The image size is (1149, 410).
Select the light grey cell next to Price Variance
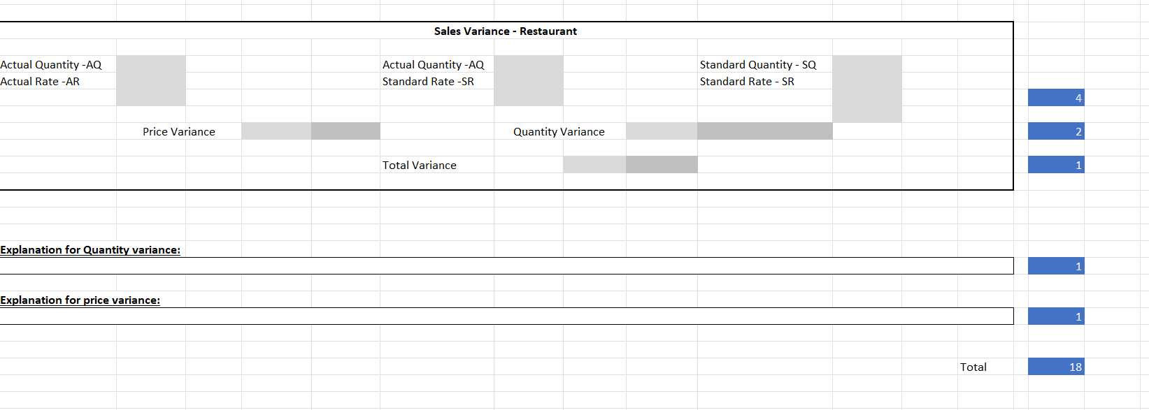277,131
